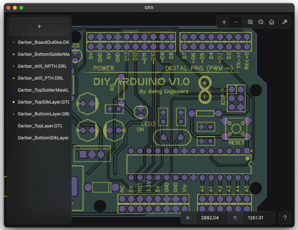The image size is (298, 230).
Task: Click blue color dot of TopSolderMask layer
Action: pyautogui.click(x=13, y=90)
